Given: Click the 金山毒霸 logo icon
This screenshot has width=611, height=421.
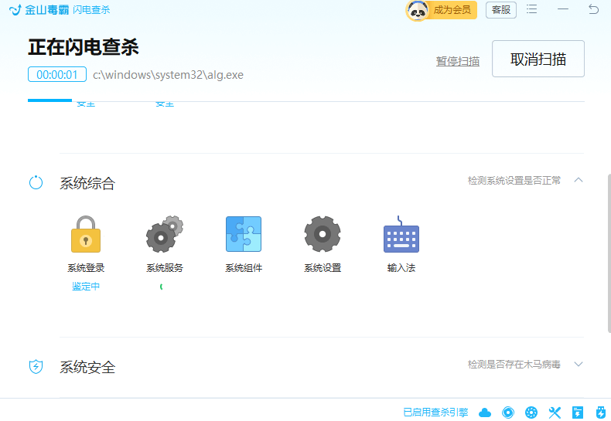Looking at the screenshot, I should 15,10.
